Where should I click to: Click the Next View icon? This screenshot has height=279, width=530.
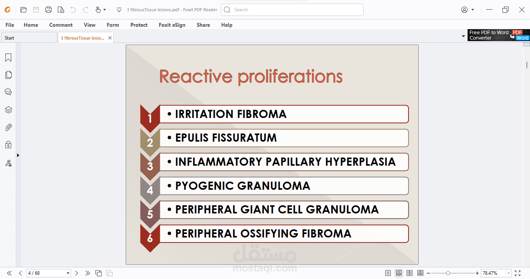(x=109, y=273)
